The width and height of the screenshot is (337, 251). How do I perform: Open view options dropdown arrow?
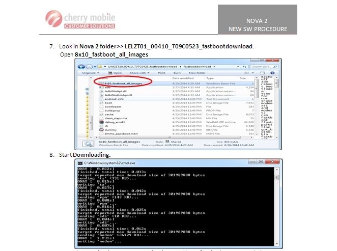[253, 73]
